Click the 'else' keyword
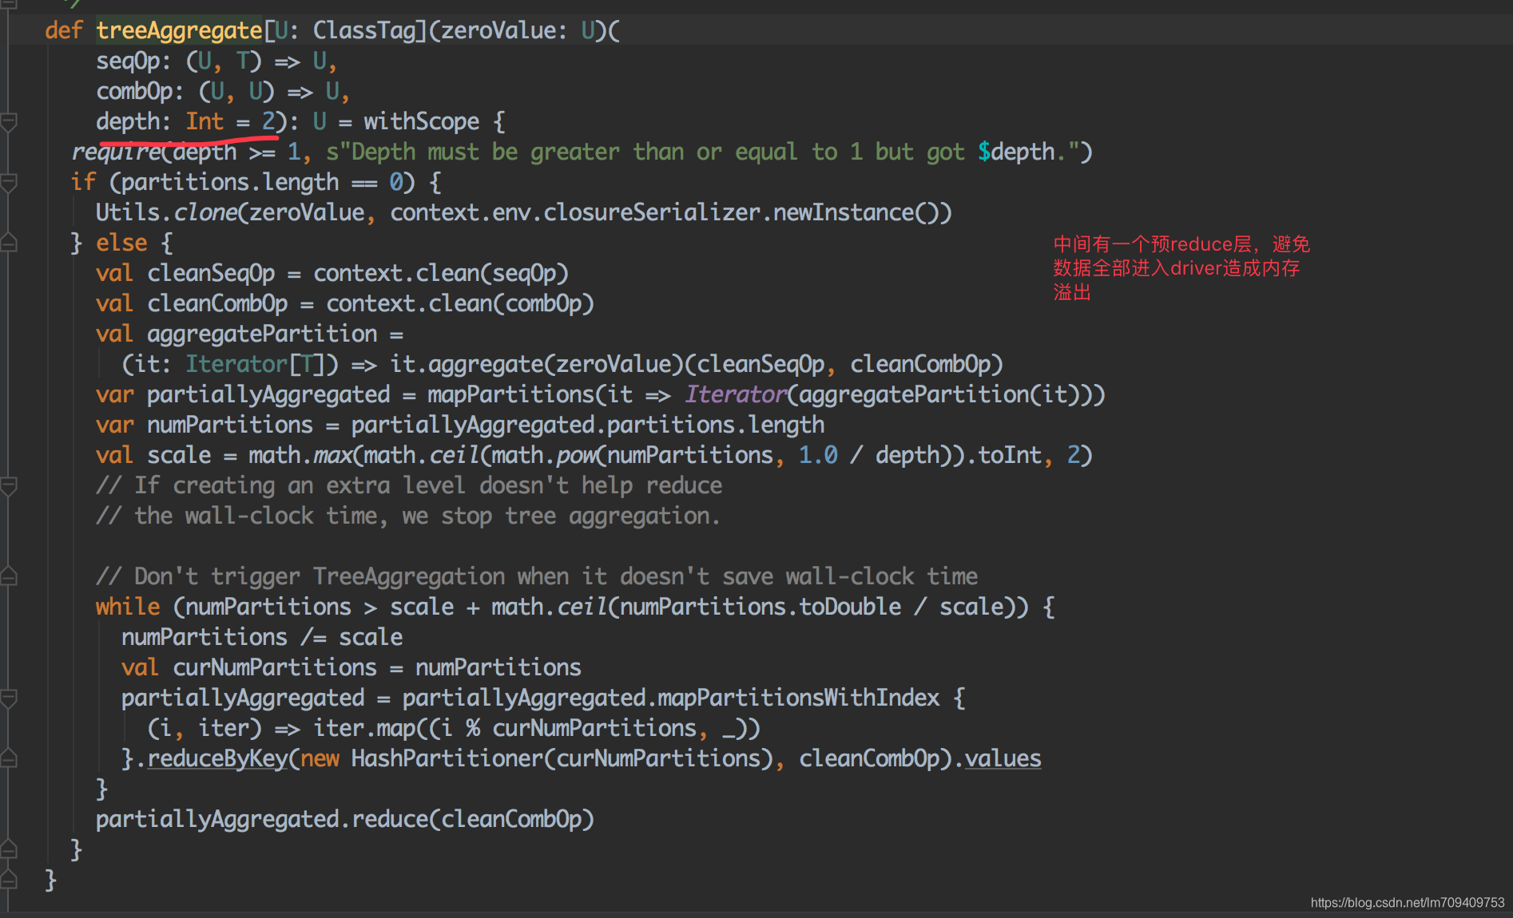 121,243
